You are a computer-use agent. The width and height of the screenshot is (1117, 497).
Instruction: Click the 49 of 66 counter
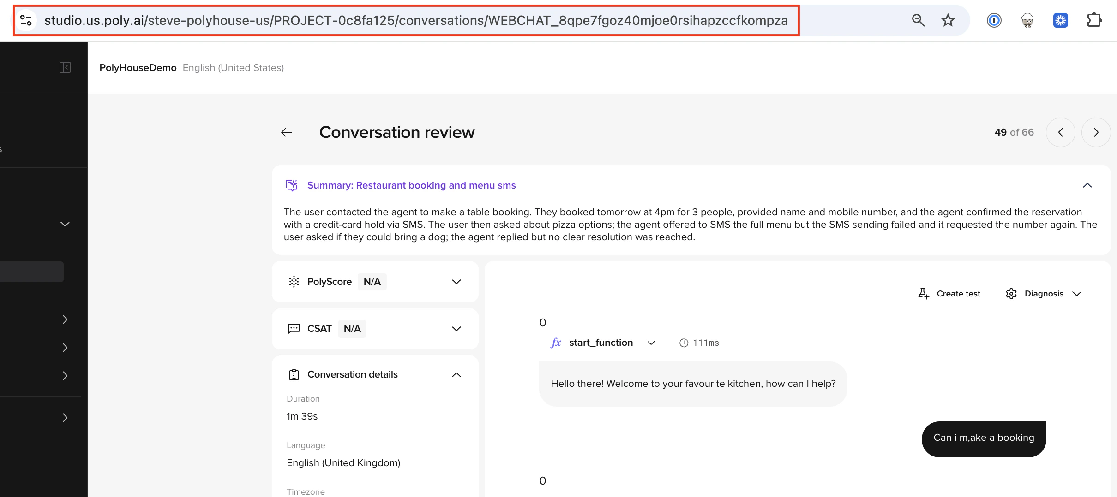click(1014, 132)
